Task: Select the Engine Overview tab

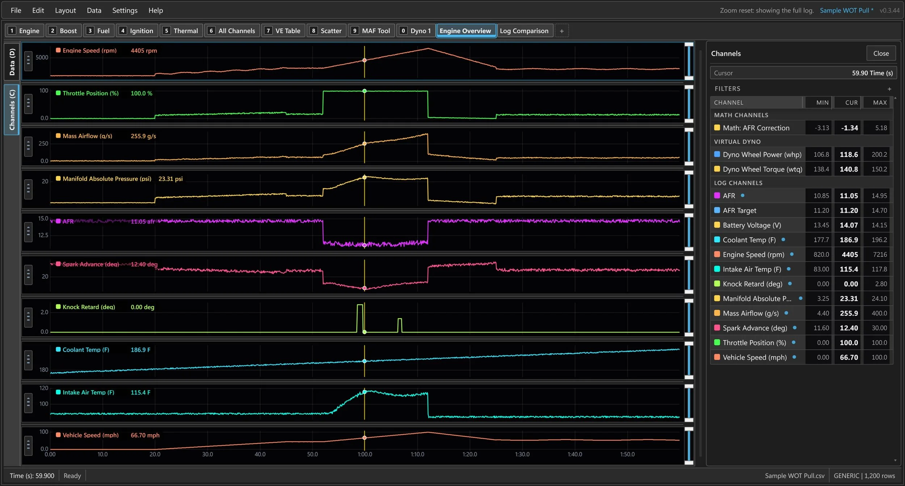Action: pos(466,31)
